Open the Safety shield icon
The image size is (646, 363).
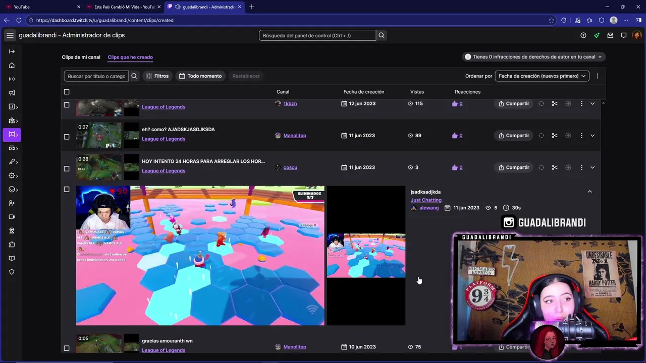click(x=12, y=272)
